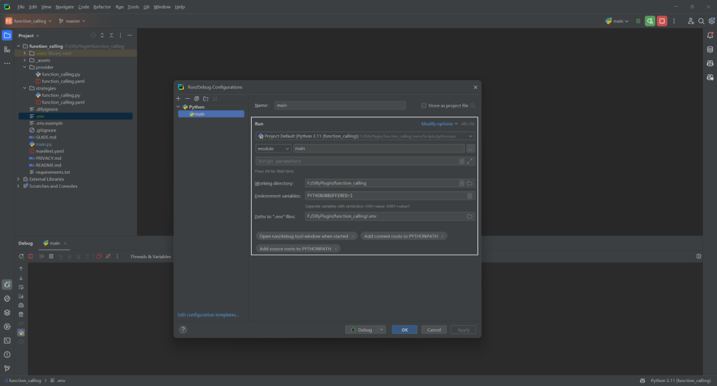717x386 pixels.
Task: Add a new run configuration with the plus icon
Action: 179,99
